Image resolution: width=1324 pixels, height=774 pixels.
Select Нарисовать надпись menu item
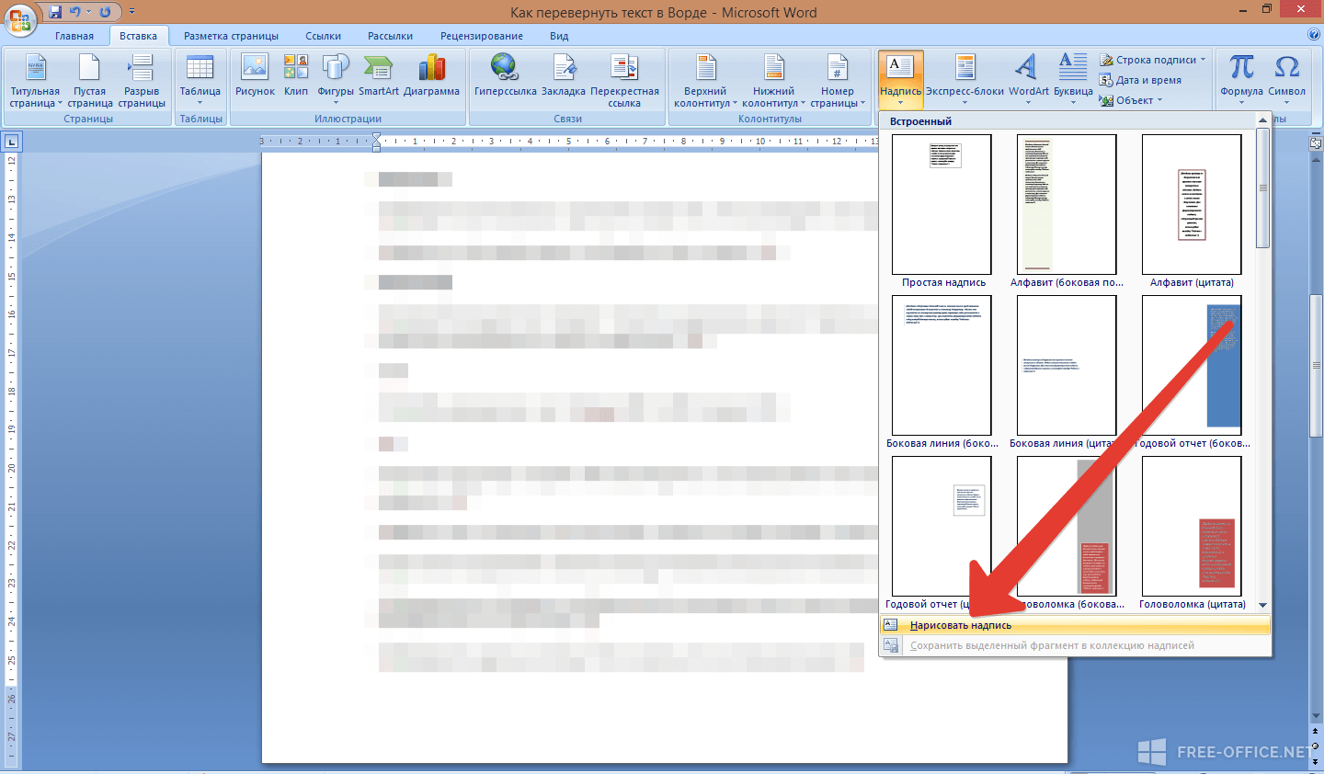click(1075, 625)
